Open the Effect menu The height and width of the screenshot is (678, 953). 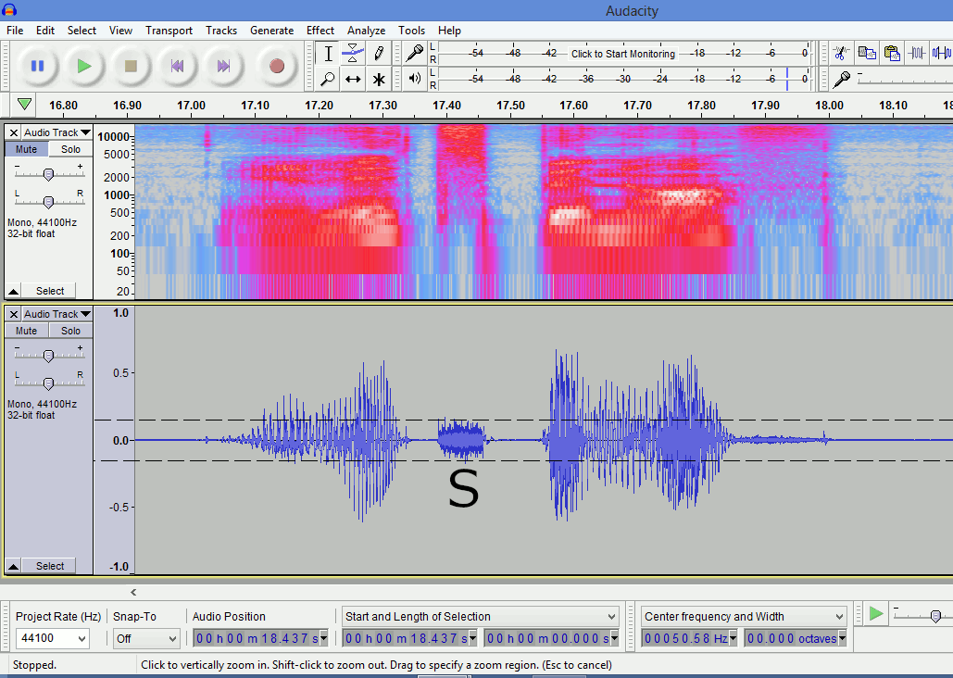click(320, 31)
